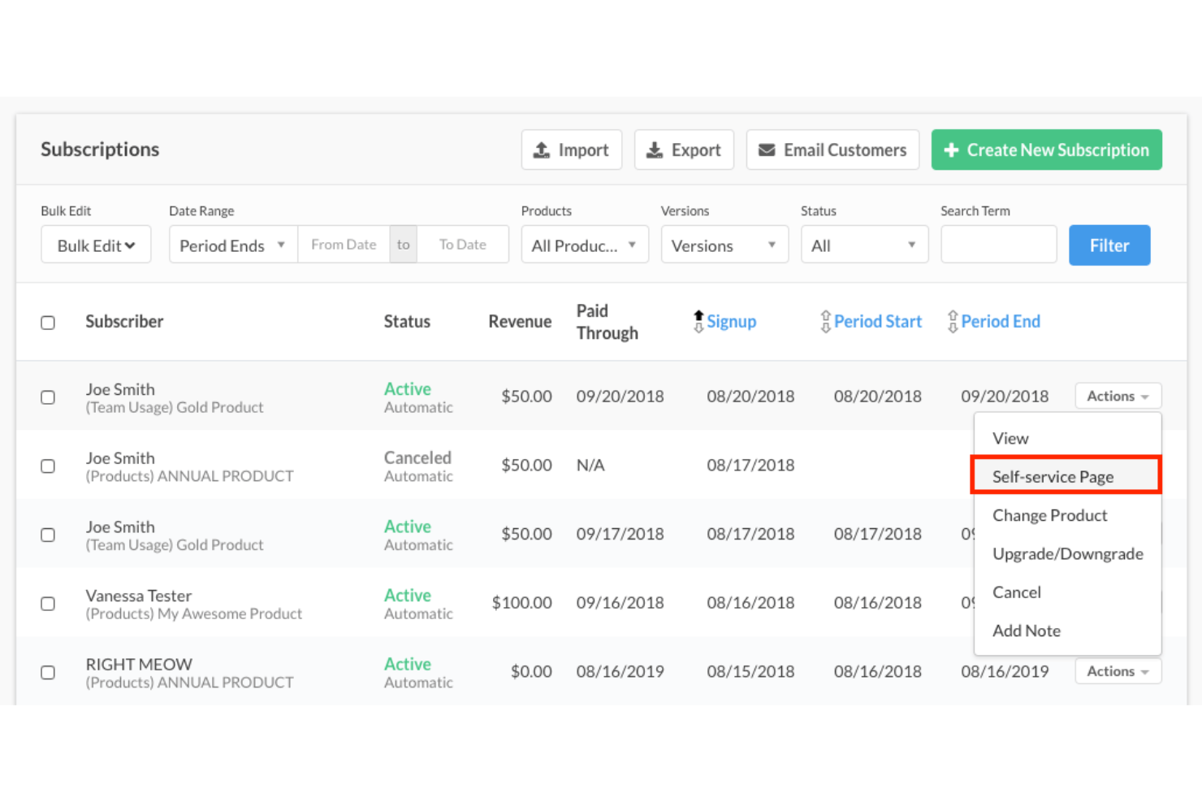Check the canceled ANNUAL PRODUCT row checkbox
The height and width of the screenshot is (802, 1202).
point(48,466)
